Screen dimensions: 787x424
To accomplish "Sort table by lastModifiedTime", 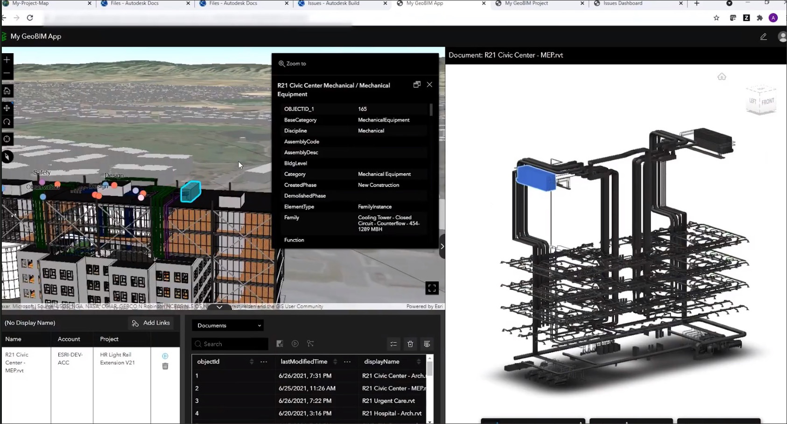I will pyautogui.click(x=335, y=361).
